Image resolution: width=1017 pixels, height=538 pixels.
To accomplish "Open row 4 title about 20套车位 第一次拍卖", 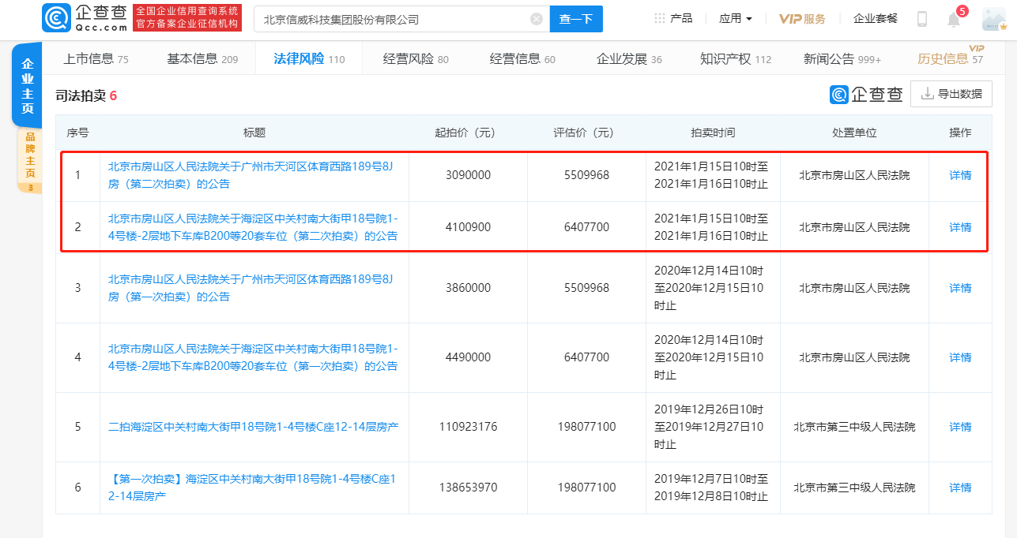I will (253, 357).
